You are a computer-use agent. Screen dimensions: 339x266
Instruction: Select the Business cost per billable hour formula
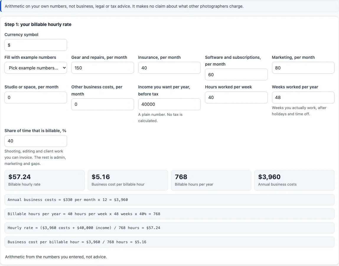pos(169,242)
